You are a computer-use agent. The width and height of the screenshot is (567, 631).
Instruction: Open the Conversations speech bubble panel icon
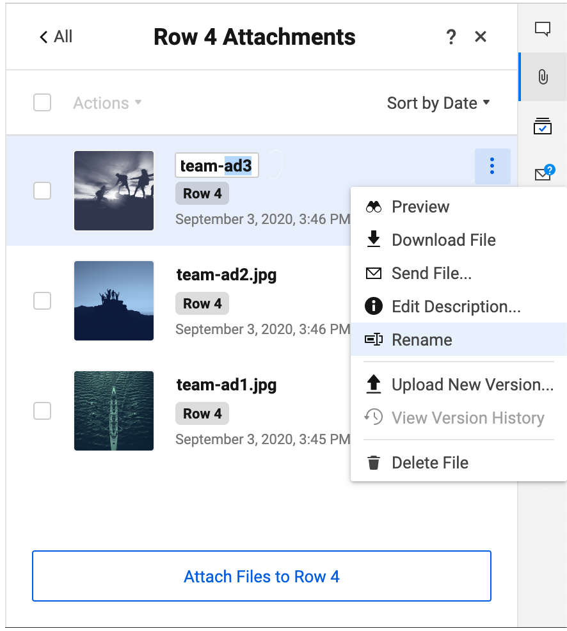coord(543,29)
